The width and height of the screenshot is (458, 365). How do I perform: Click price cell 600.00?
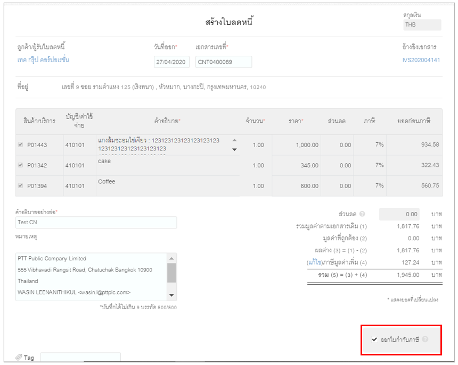(296, 185)
